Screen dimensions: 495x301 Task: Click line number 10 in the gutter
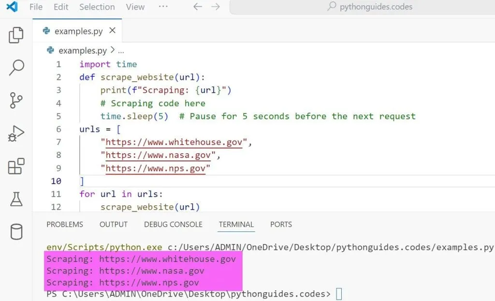point(56,181)
